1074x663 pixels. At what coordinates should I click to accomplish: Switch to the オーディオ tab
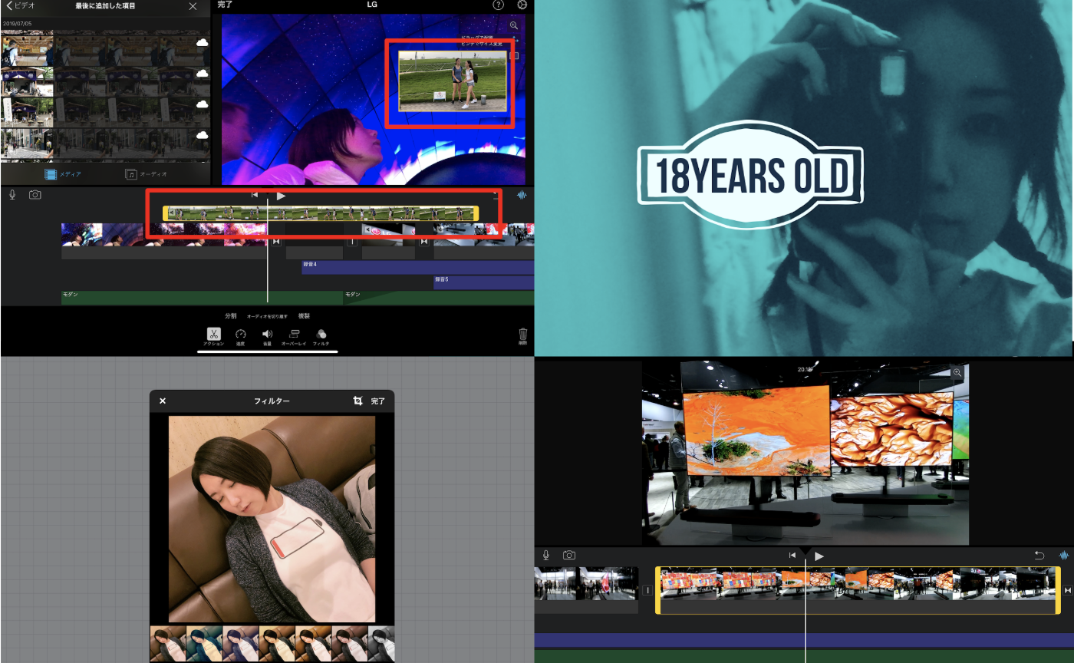pyautogui.click(x=146, y=174)
